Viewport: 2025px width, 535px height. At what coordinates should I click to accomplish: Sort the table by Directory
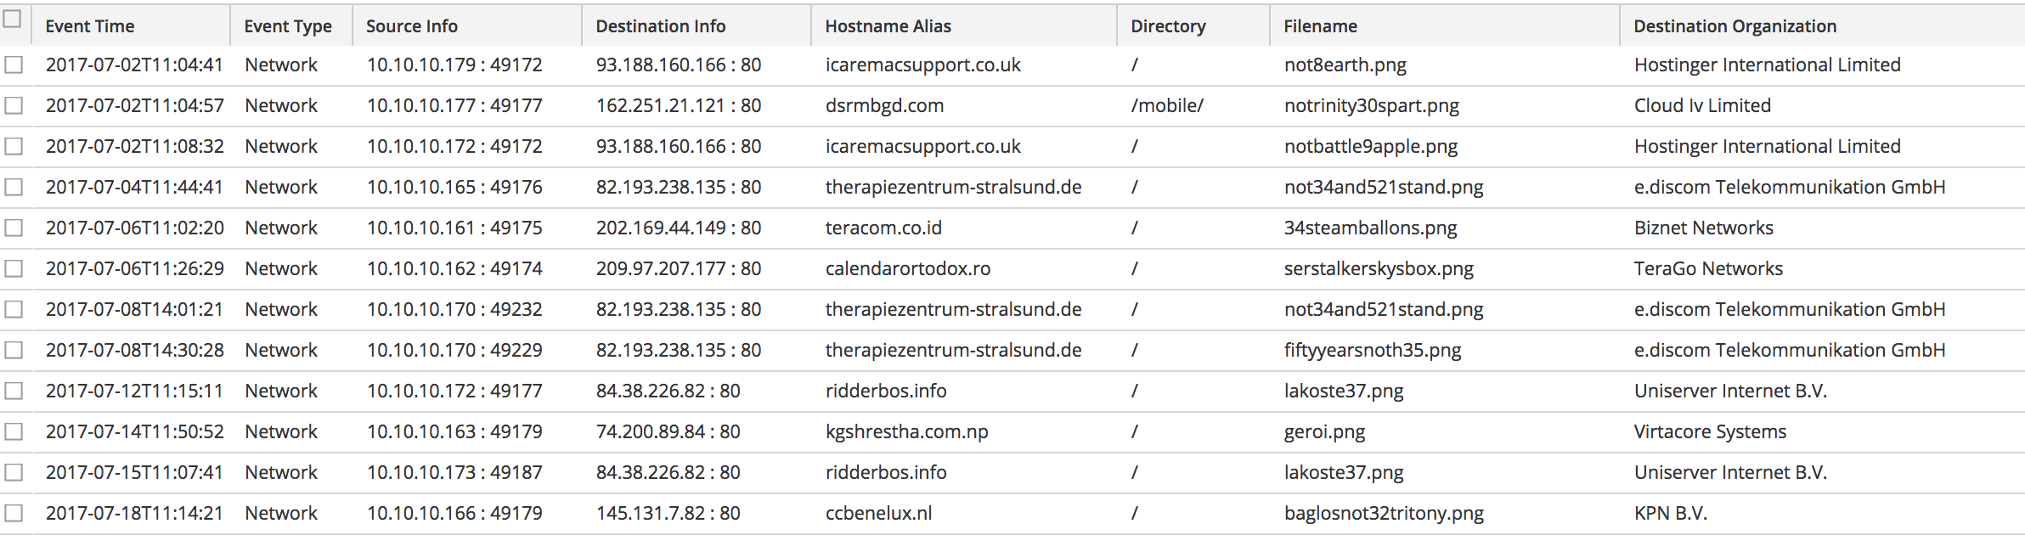click(x=1168, y=26)
